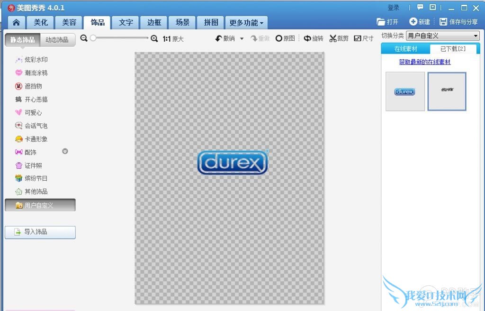The height and width of the screenshot is (311, 485).
Task: Open 其他饰品 sticker category
Action: pos(32,192)
